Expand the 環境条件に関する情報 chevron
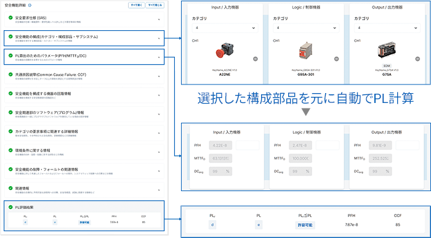Image resolution: width=431 pixels, height=238 pixels. point(159,152)
